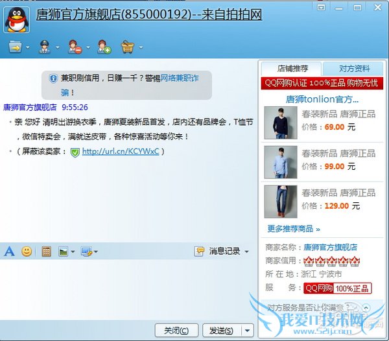Click the 发送(S) button

pyautogui.click(x=221, y=331)
